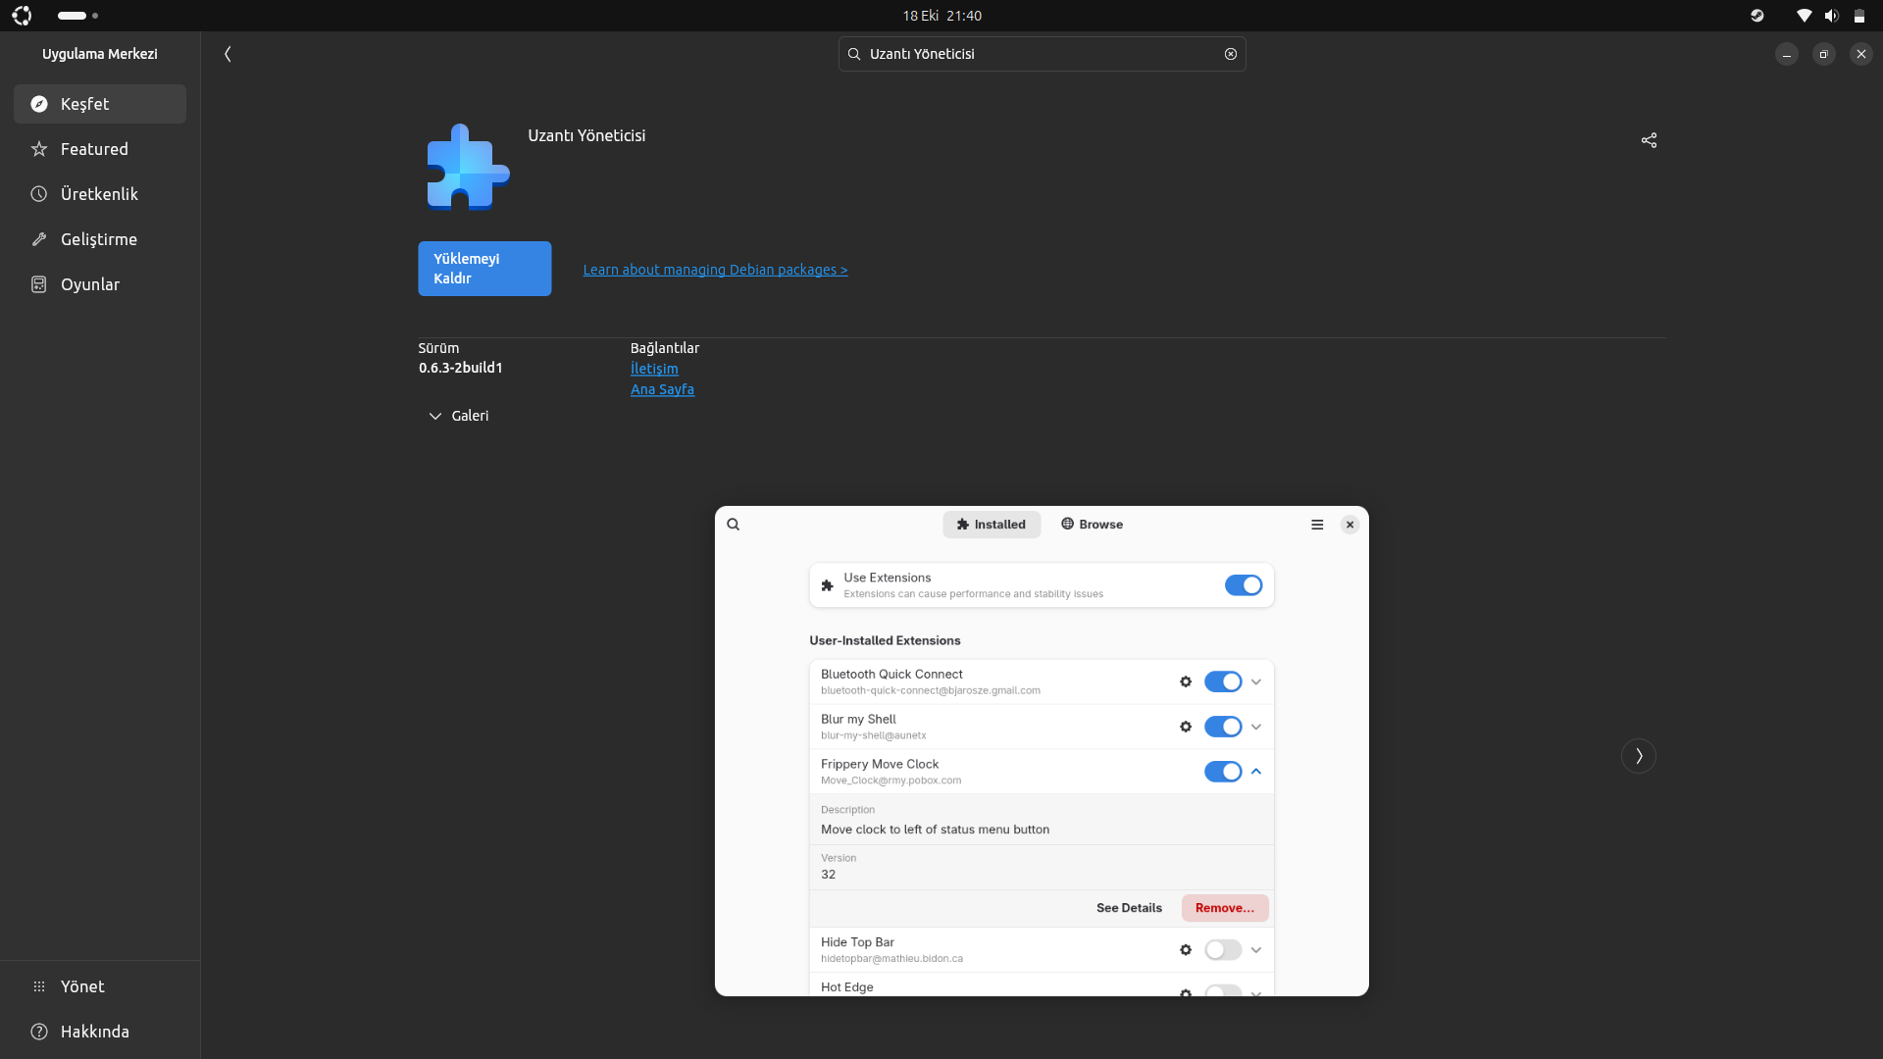This screenshot has height=1059, width=1883.
Task: Open Learn about managing Debian packages link
Action: [x=715, y=270]
